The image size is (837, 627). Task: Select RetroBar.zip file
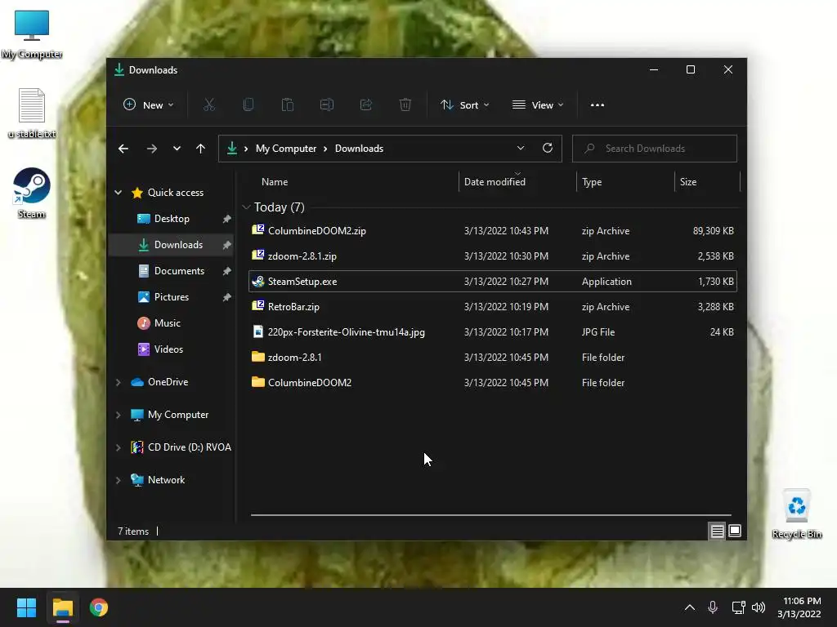pyautogui.click(x=493, y=307)
